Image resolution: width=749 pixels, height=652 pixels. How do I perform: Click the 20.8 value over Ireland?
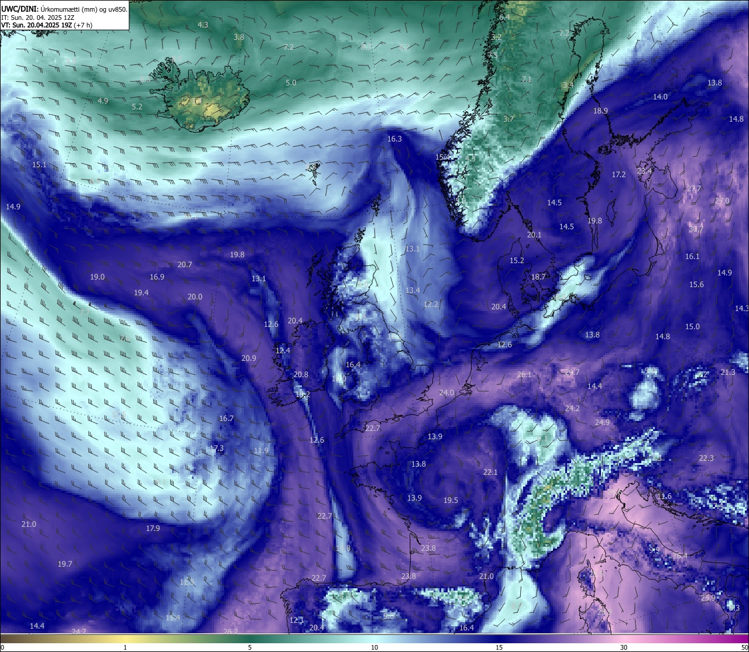(x=301, y=375)
